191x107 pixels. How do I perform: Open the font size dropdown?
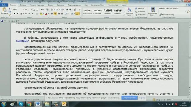[31, 10]
